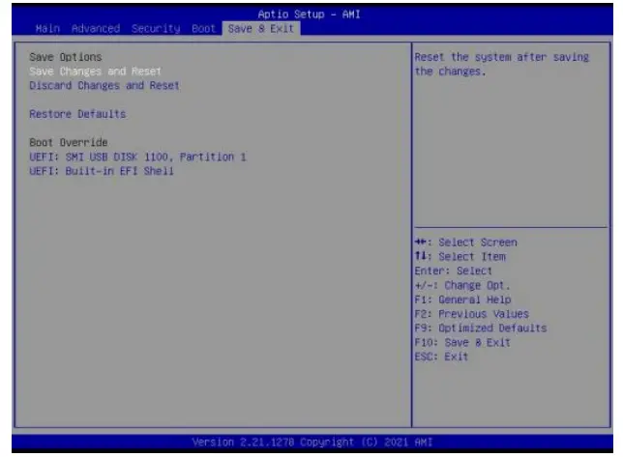Switch to the Advanced tab

click(96, 29)
